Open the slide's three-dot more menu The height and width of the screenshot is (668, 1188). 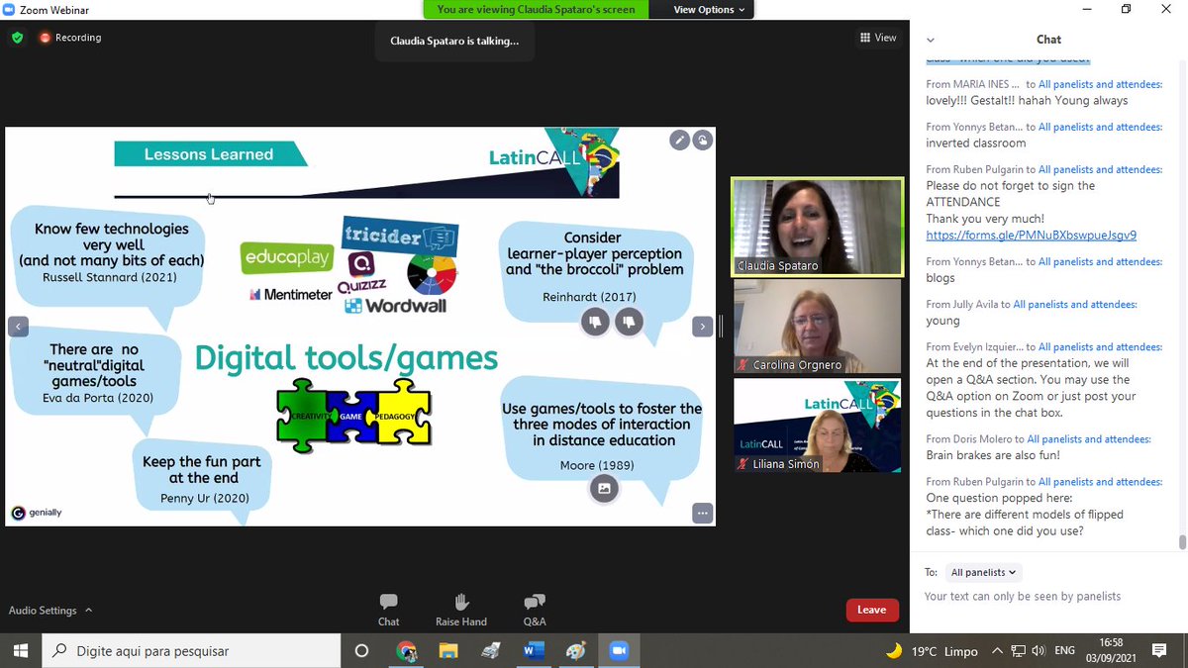[x=702, y=513]
